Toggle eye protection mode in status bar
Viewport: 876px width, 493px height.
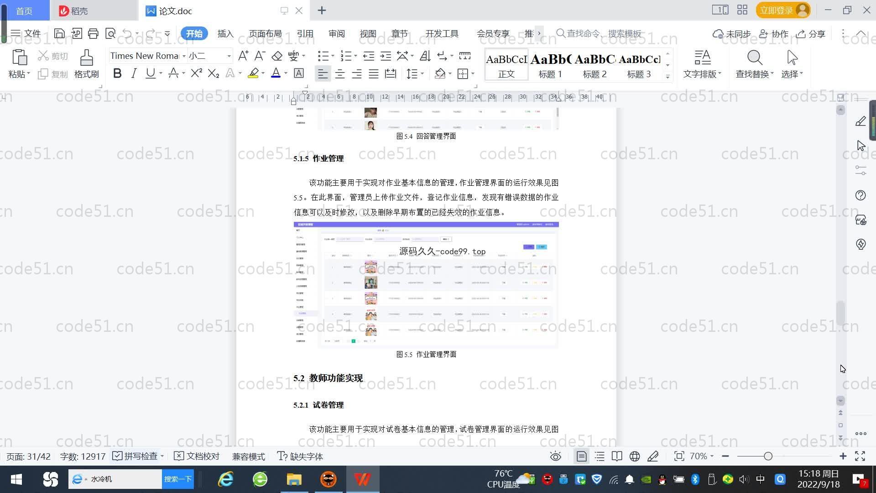coord(555,456)
